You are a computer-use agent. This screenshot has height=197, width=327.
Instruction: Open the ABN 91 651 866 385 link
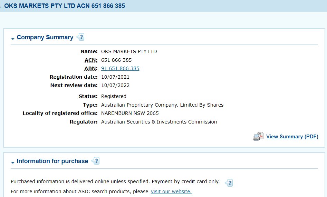pos(120,68)
